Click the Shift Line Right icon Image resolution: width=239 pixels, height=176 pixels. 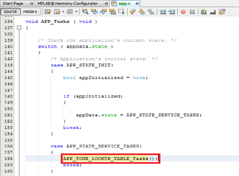pyautogui.click(x=172, y=12)
